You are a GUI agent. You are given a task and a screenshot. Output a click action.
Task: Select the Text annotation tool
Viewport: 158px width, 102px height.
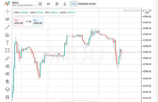7,43
